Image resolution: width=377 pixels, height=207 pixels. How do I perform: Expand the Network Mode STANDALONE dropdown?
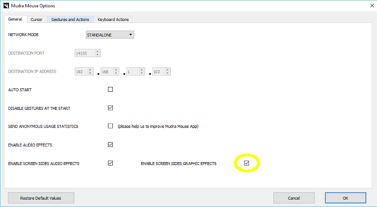[x=110, y=35]
